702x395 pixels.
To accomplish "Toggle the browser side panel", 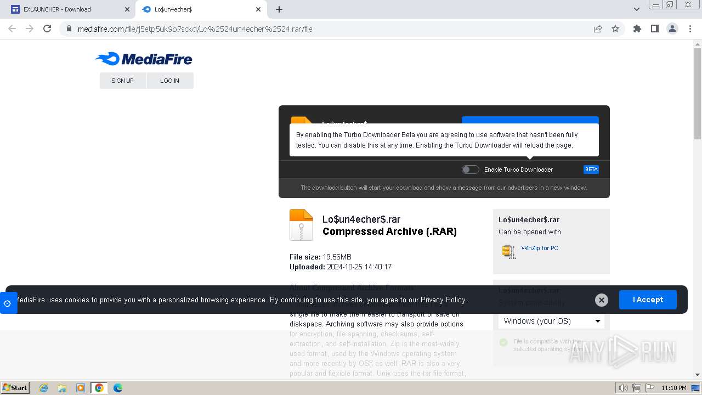I will pyautogui.click(x=655, y=29).
